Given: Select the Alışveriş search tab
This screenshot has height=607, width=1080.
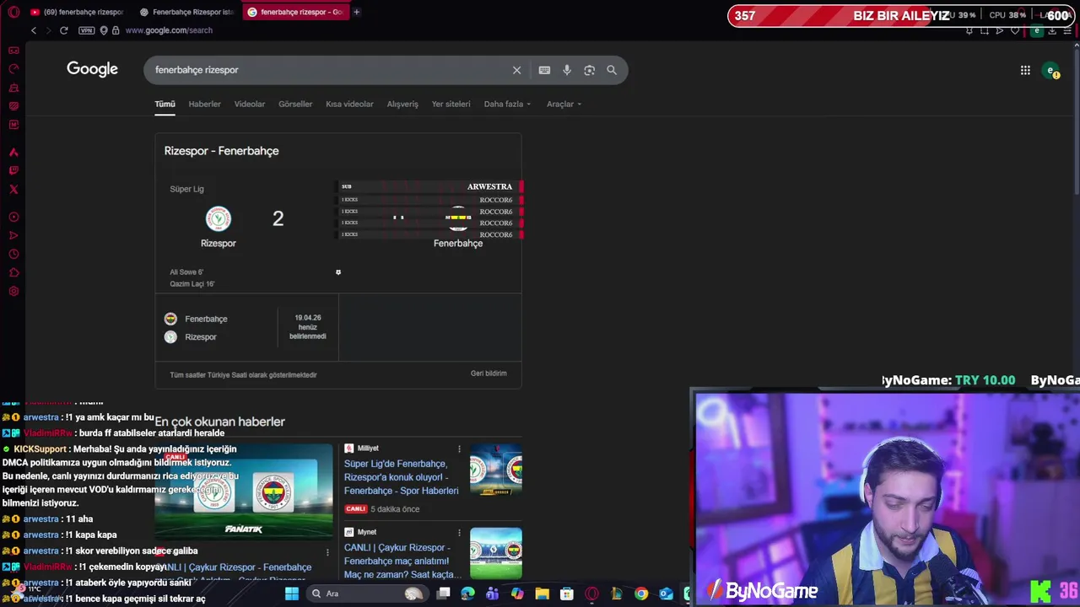Looking at the screenshot, I should point(402,104).
